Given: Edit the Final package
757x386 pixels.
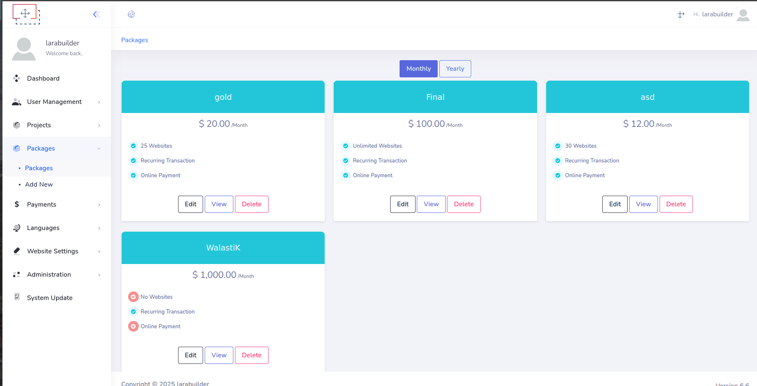Looking at the screenshot, I should [x=403, y=204].
